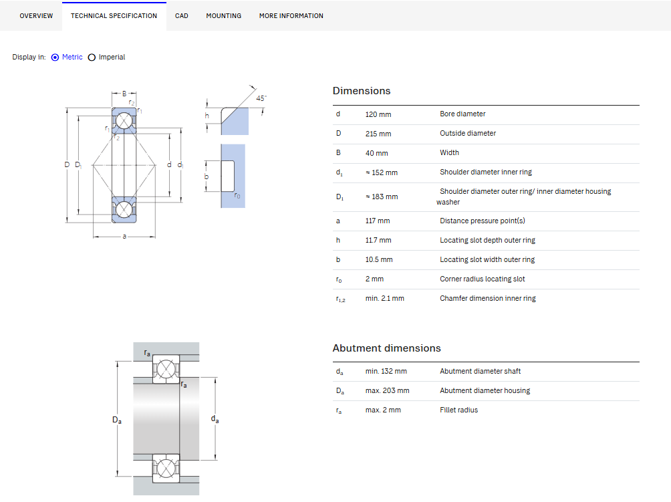Screen dimensions: 671x502
Task: Click the Da symbol in abutment table
Action: pos(340,391)
